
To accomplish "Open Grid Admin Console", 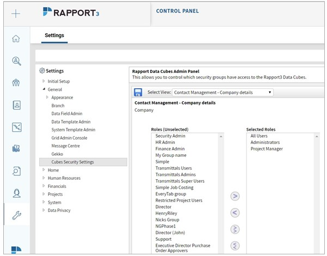I will 69,138.
